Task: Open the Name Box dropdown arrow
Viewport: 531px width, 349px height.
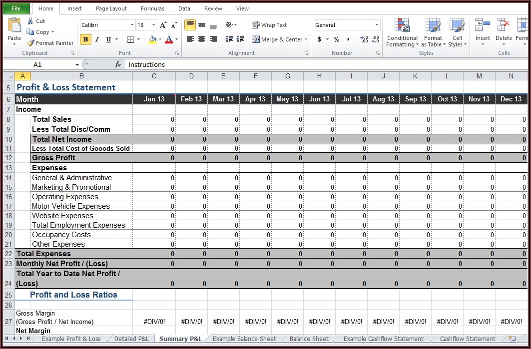Action: point(77,65)
